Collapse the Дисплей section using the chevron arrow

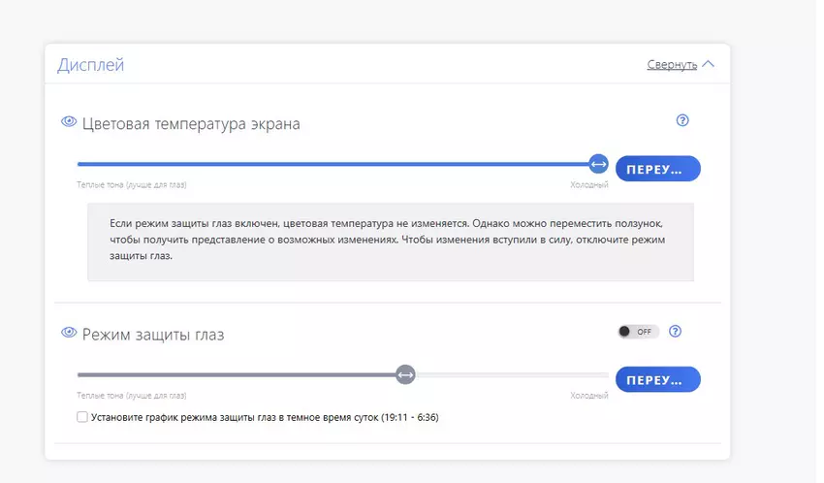[x=708, y=64]
